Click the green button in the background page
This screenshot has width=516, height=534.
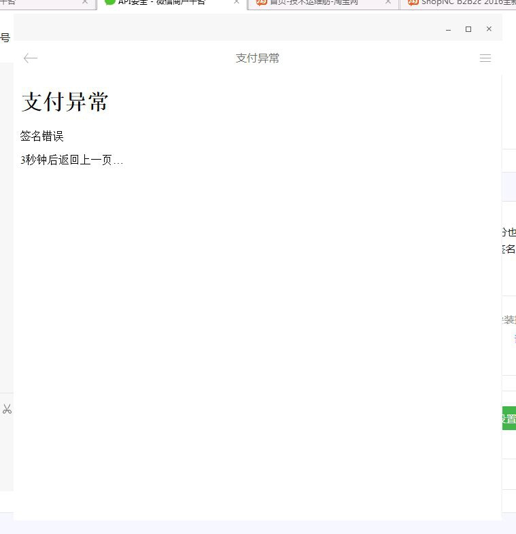(509, 419)
